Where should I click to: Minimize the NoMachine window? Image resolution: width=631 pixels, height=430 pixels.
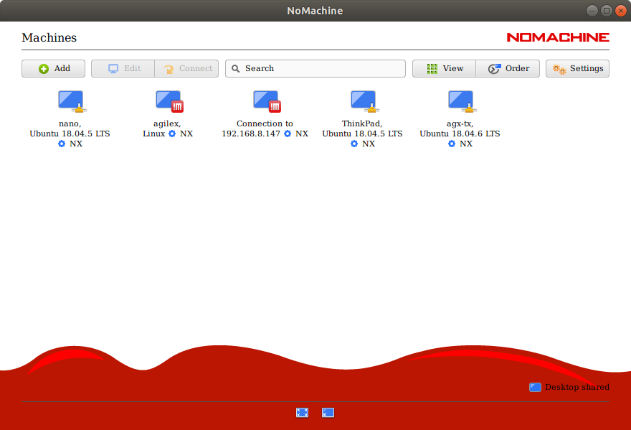592,11
